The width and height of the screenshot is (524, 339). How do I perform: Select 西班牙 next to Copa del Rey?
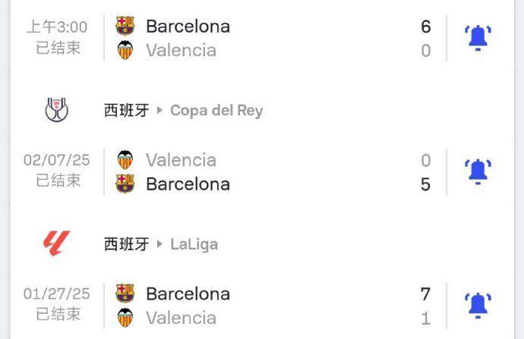(126, 111)
